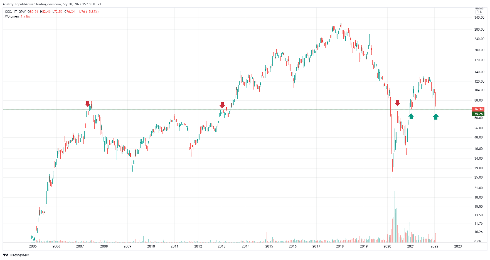Click the 140.00 price scale label
The image size is (490, 260).
pyautogui.click(x=479, y=72)
